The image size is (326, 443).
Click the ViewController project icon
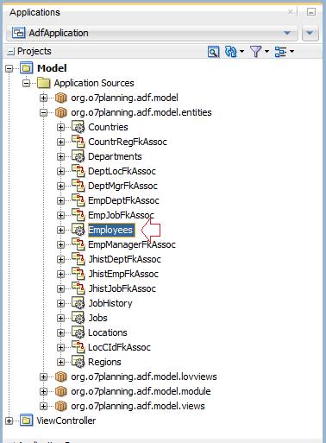pyautogui.click(x=26, y=421)
